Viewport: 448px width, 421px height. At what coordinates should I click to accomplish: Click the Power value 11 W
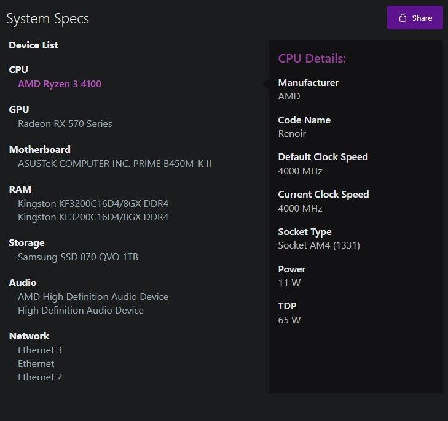(289, 283)
